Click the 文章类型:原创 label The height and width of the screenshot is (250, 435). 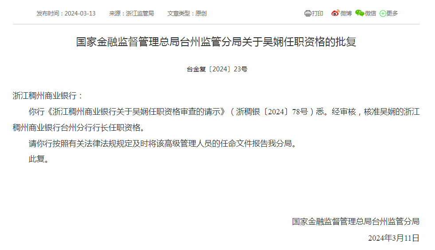(187, 13)
